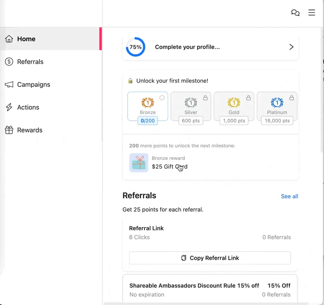
Task: Click the Actions lightning bolt icon
Action: (x=9, y=107)
